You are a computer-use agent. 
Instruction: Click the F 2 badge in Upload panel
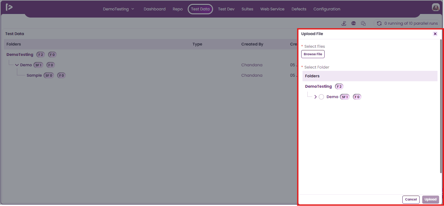point(339,86)
